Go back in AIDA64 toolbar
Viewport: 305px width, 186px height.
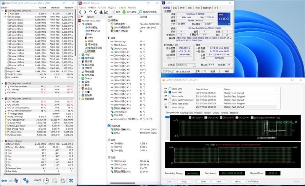(80, 12)
